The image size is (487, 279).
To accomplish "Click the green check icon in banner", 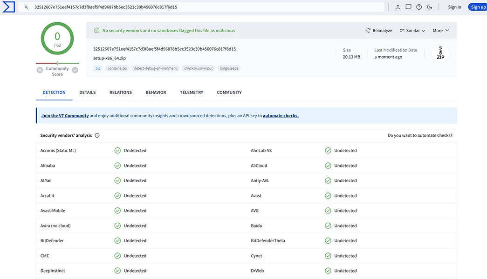I will [x=96, y=30].
